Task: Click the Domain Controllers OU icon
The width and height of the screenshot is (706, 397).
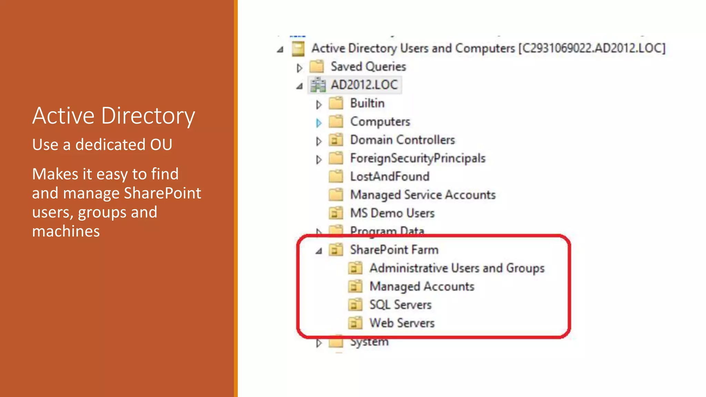Action: coord(336,140)
